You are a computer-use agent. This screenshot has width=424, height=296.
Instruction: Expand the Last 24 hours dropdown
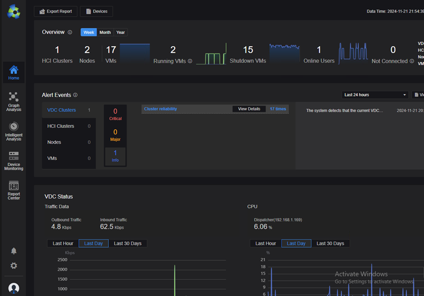375,95
